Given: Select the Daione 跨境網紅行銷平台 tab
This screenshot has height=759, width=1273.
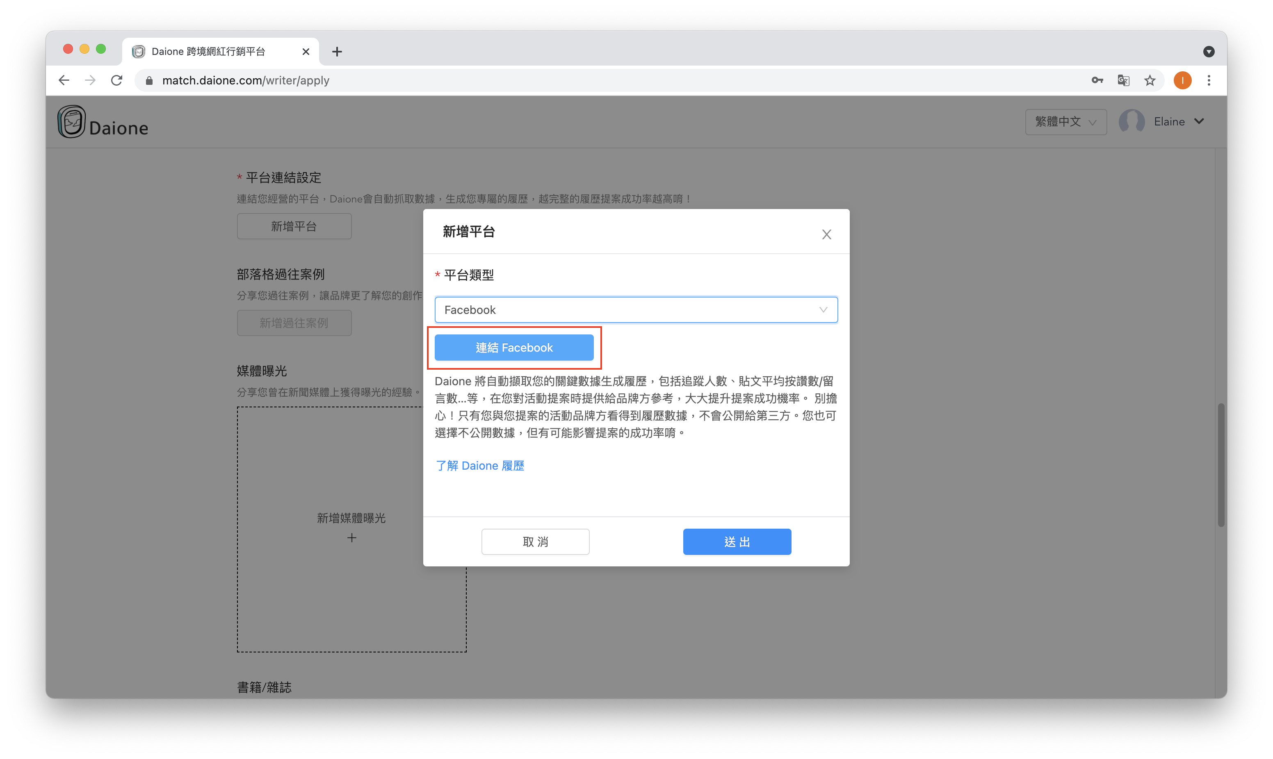Looking at the screenshot, I should pyautogui.click(x=221, y=52).
